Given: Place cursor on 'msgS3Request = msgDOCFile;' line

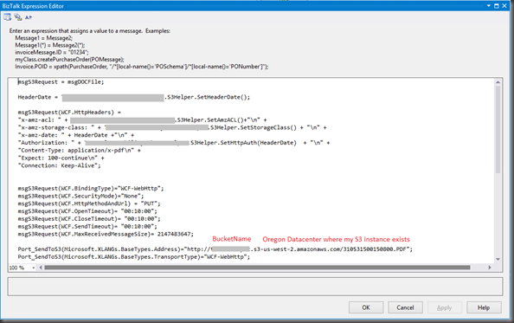Looking at the screenshot, I should click(61, 82).
